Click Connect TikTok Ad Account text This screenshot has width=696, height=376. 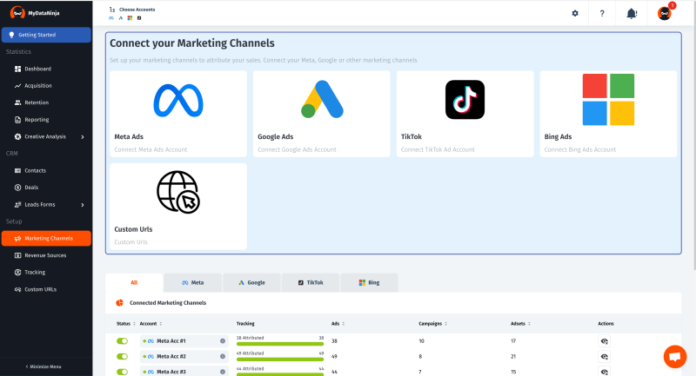pyautogui.click(x=438, y=149)
